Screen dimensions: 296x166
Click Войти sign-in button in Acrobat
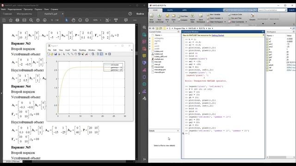point(140,14)
